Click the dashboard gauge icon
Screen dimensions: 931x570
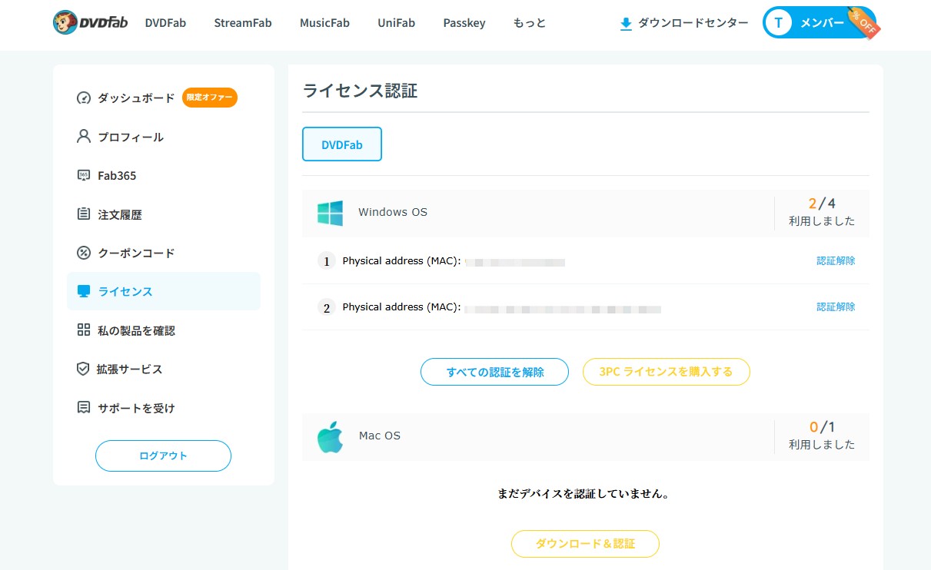84,98
